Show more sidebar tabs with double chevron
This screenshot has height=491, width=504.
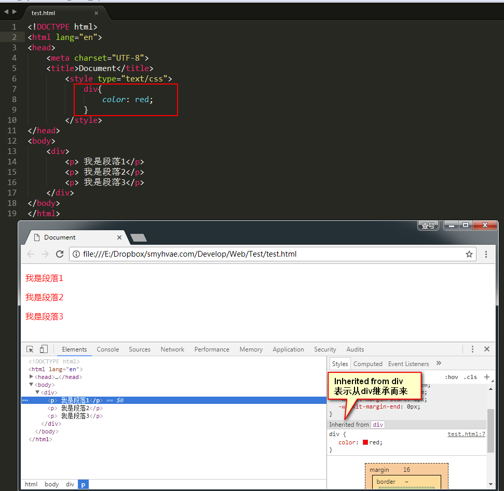click(439, 363)
